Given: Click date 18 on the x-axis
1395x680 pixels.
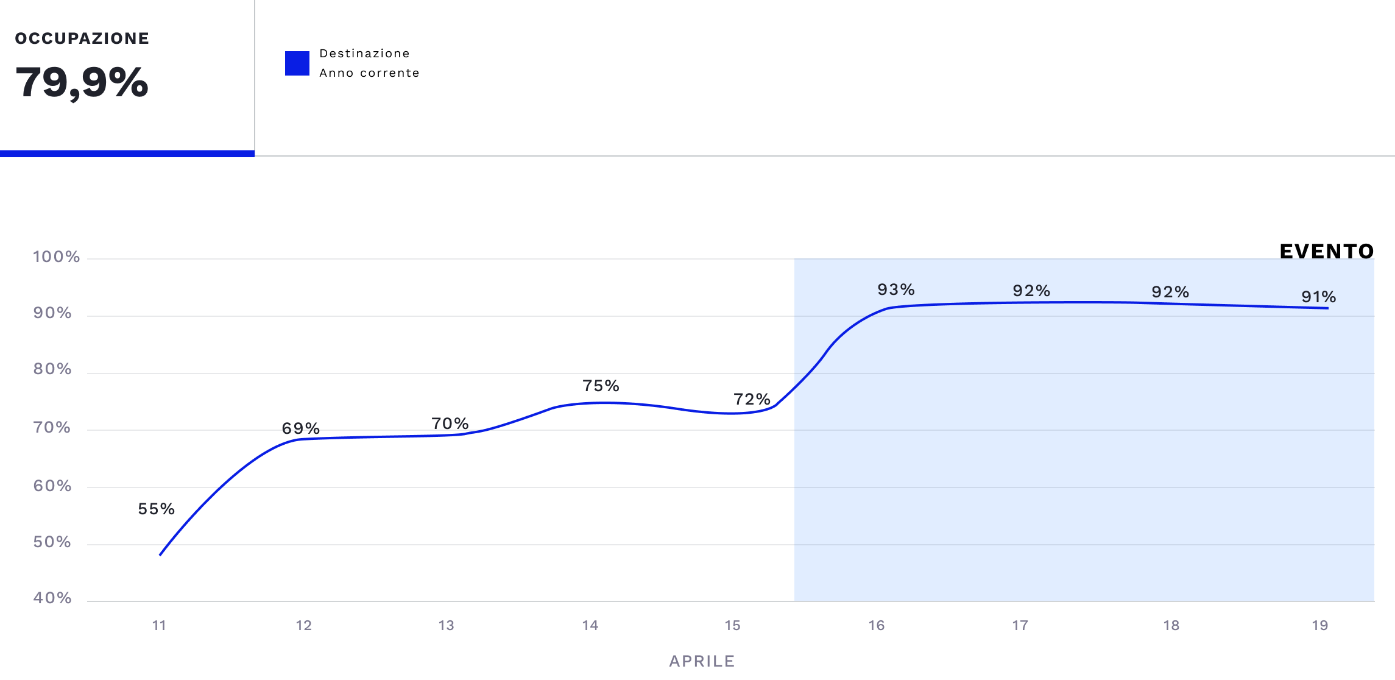Looking at the screenshot, I should point(1171,625).
